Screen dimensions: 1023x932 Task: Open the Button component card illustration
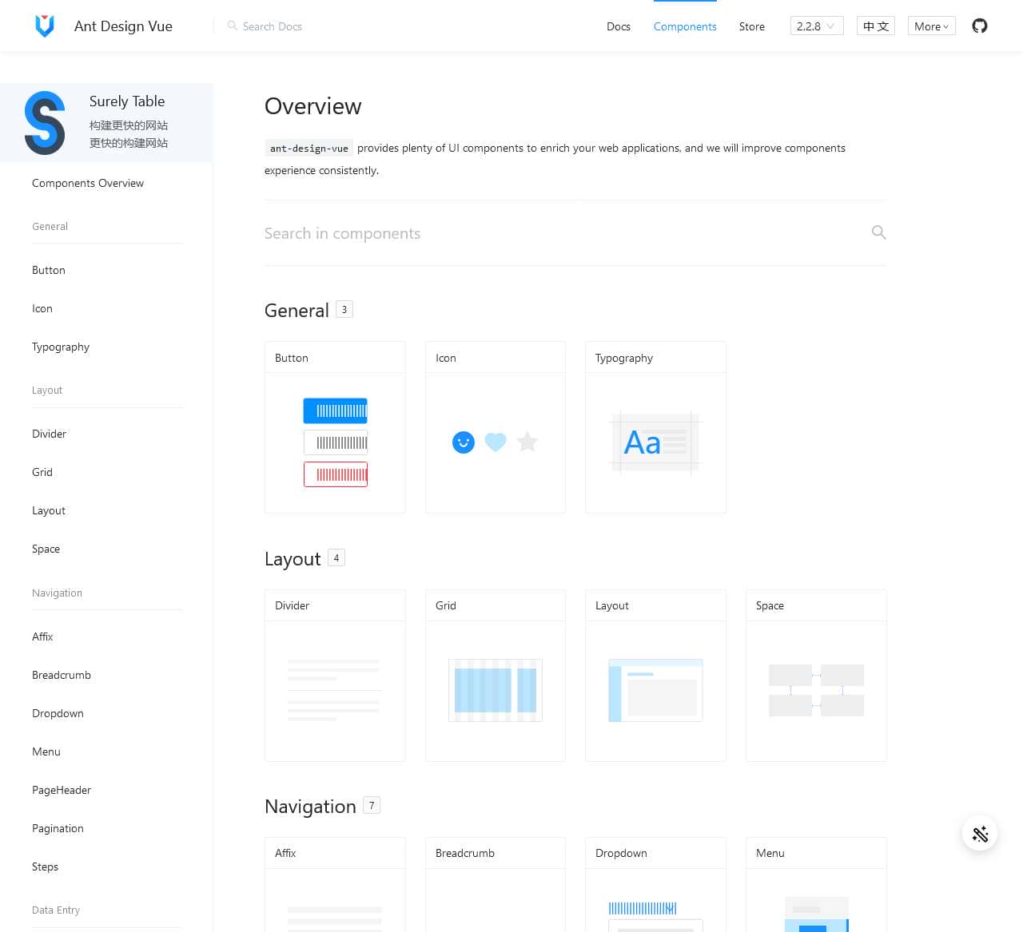pyautogui.click(x=335, y=442)
